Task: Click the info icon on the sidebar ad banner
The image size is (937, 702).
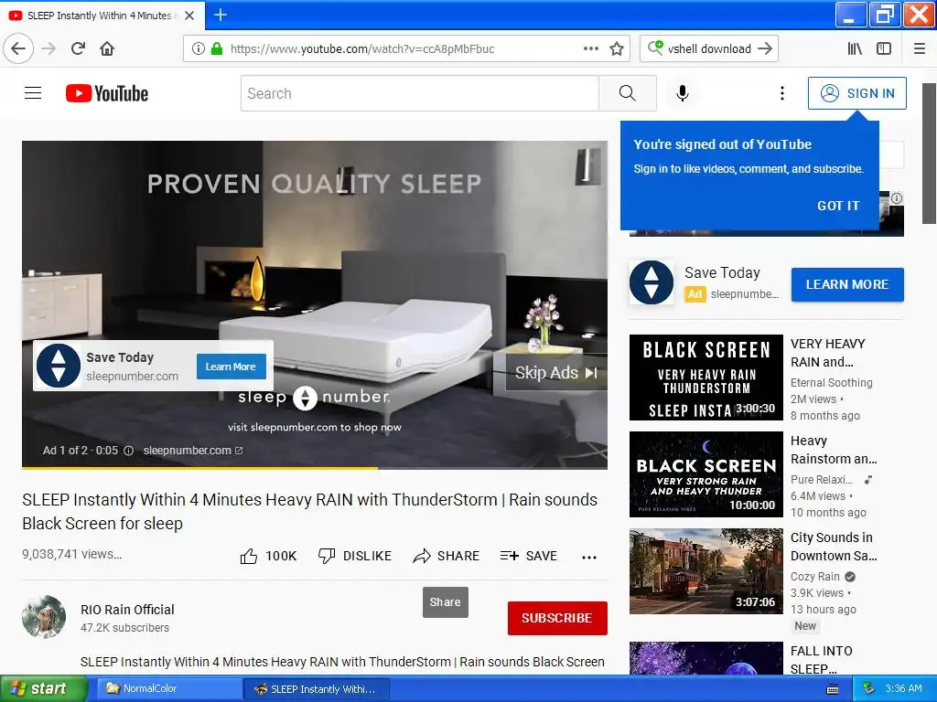Action: 897,198
